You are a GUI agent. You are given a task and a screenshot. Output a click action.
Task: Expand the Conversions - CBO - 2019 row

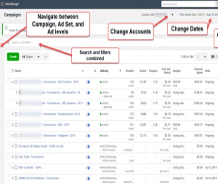(13, 125)
